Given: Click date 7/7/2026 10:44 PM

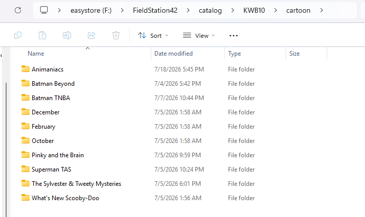Looking at the screenshot, I should click(x=179, y=98).
